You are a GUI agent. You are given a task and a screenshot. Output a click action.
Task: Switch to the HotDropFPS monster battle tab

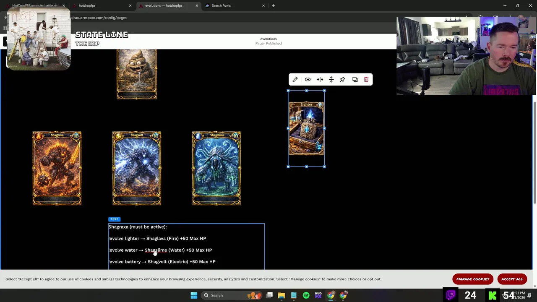(36, 5)
